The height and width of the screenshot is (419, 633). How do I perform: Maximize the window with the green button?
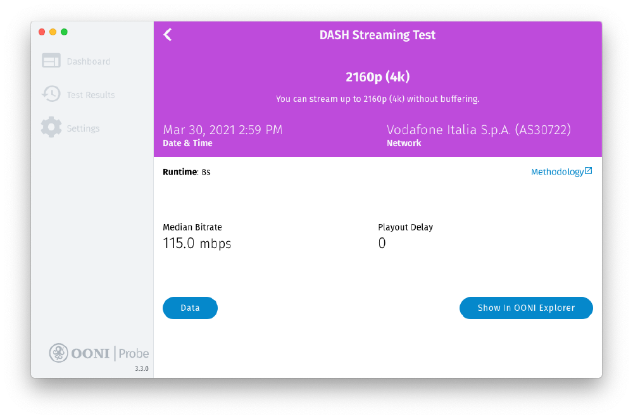pyautogui.click(x=64, y=32)
